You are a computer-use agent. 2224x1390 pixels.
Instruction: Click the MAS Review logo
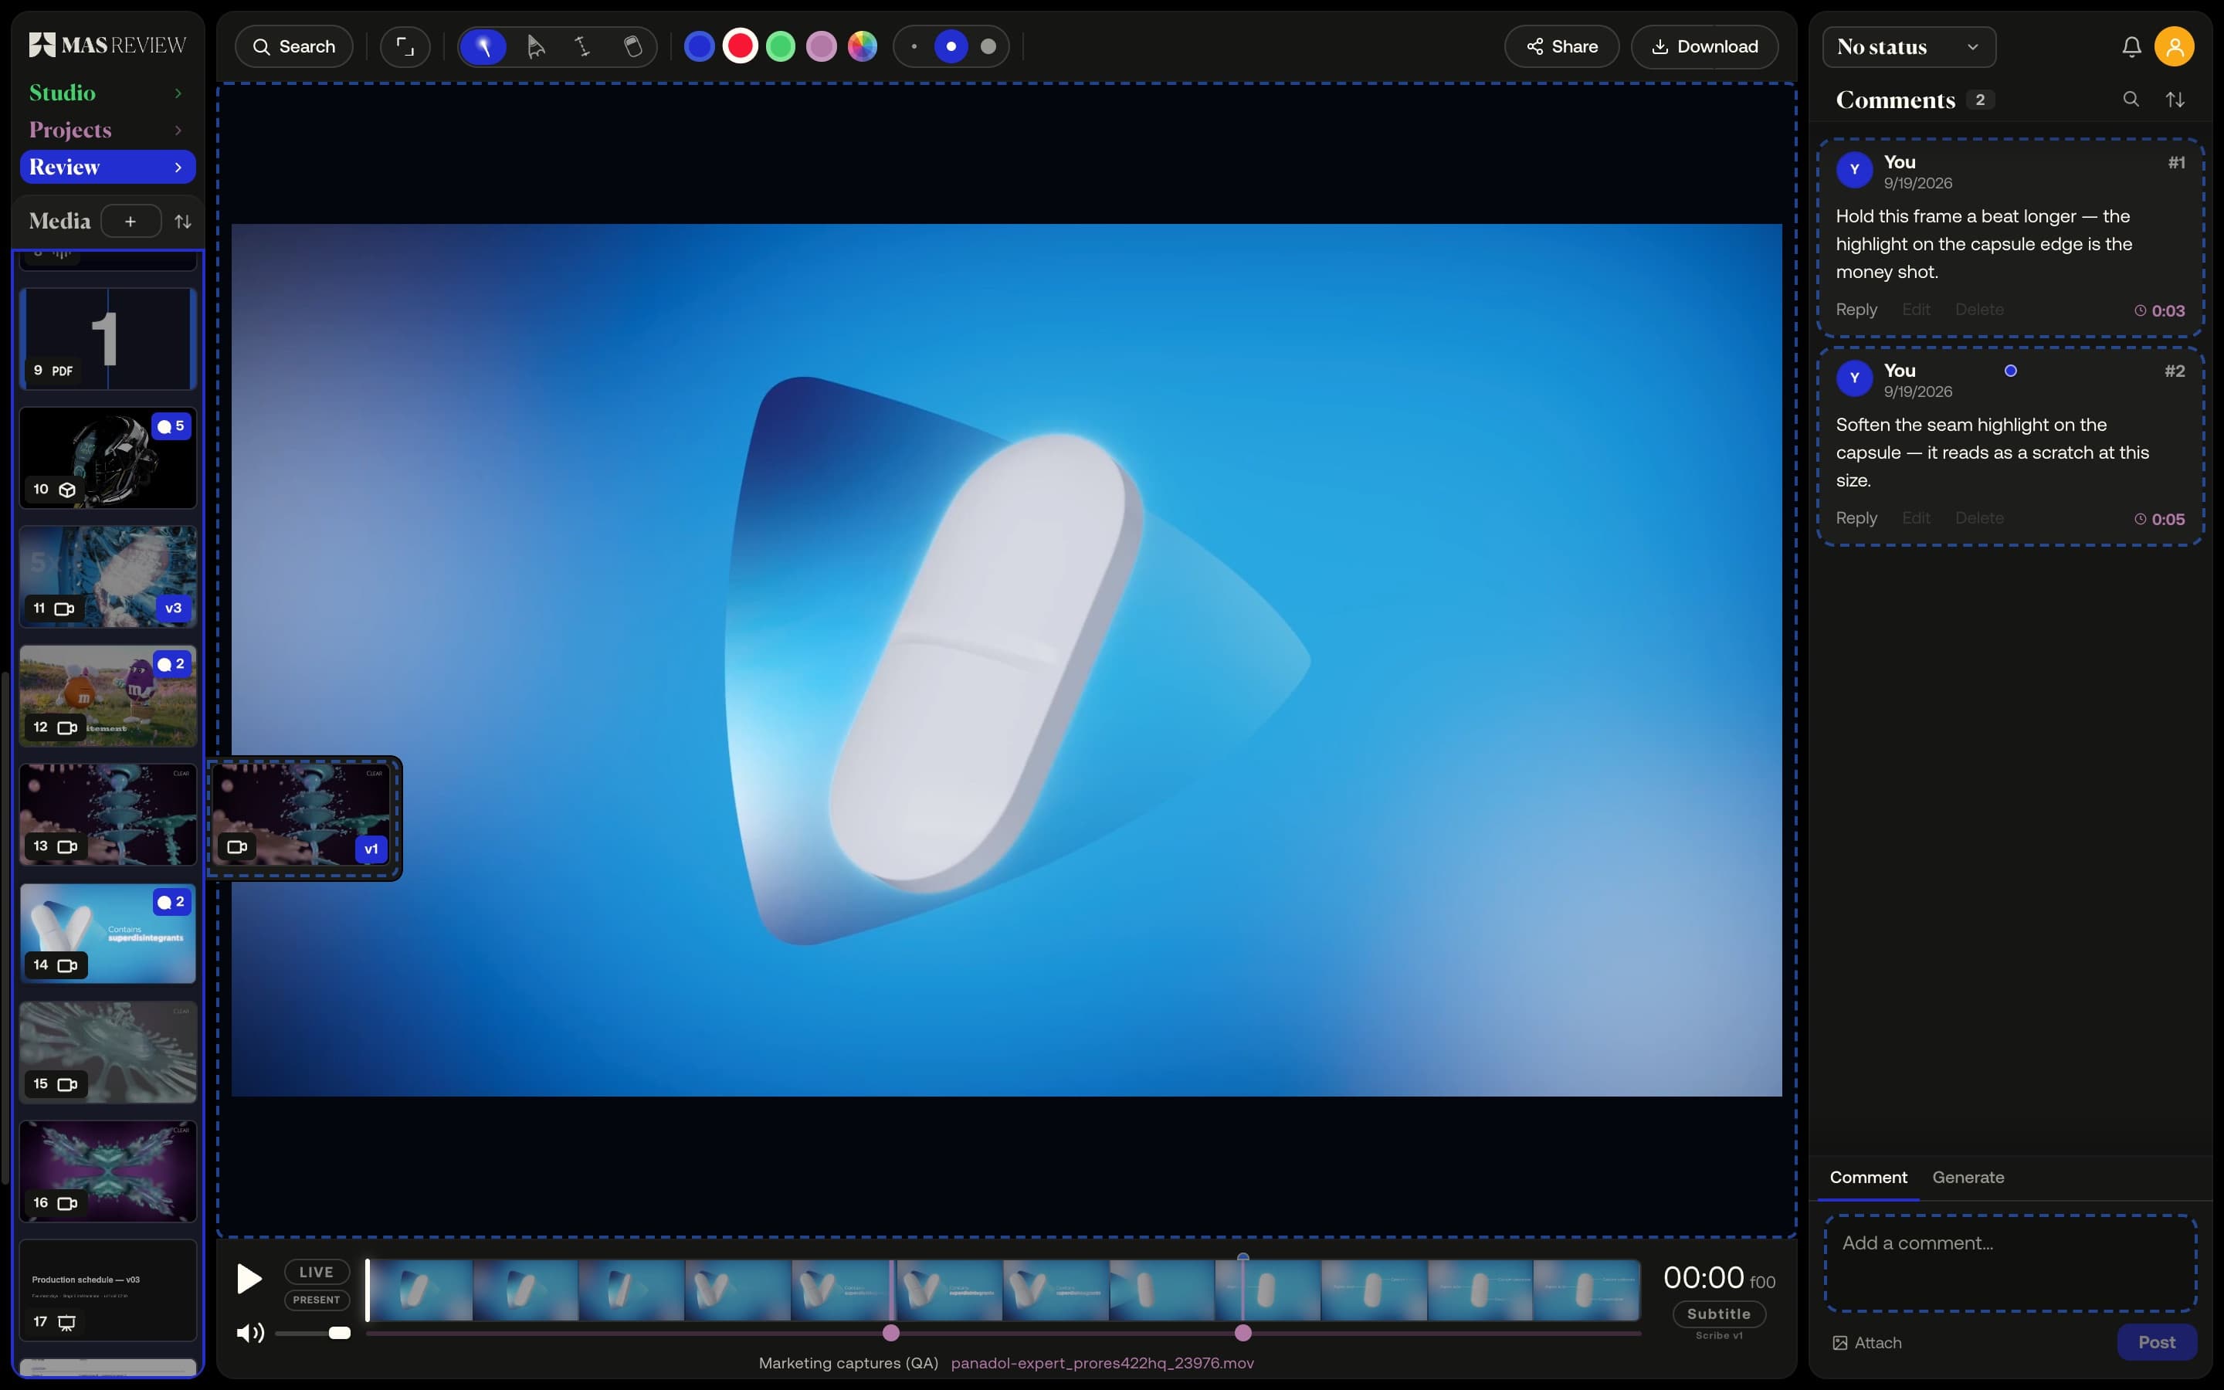[107, 44]
